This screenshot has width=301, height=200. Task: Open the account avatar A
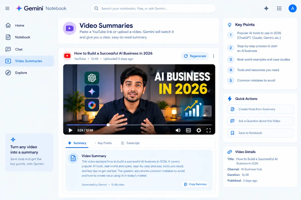pyautogui.click(x=293, y=8)
